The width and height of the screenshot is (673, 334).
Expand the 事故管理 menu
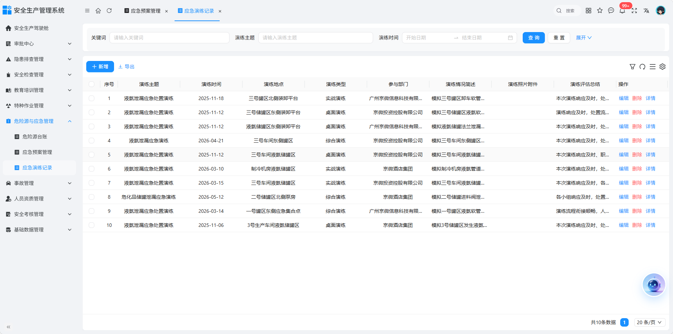(39, 183)
